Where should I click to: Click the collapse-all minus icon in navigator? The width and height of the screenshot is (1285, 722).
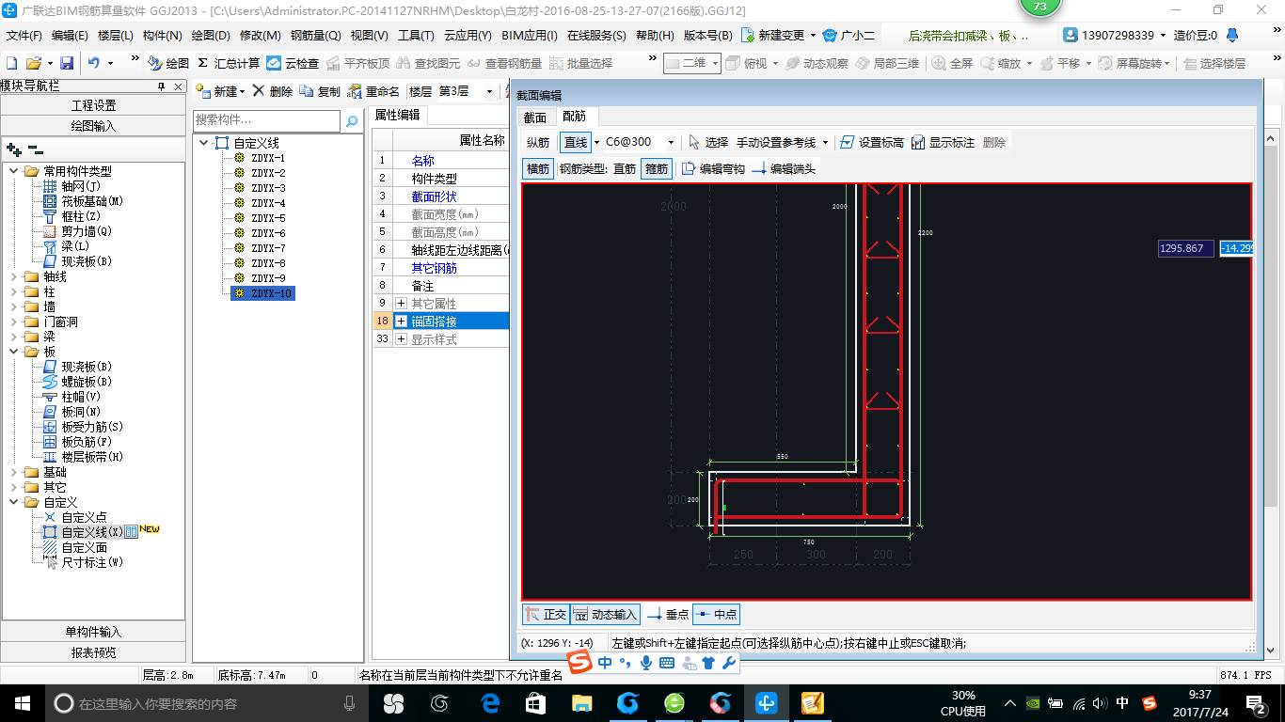tap(35, 149)
